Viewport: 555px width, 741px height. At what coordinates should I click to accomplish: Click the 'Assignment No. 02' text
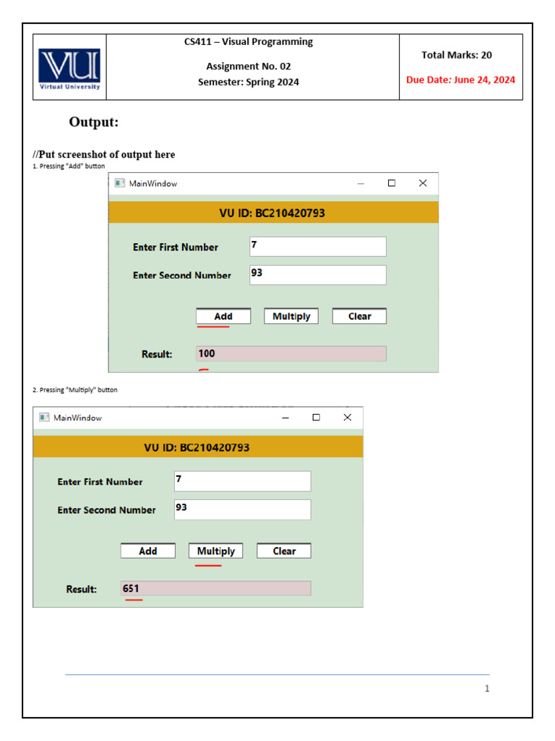coord(249,66)
